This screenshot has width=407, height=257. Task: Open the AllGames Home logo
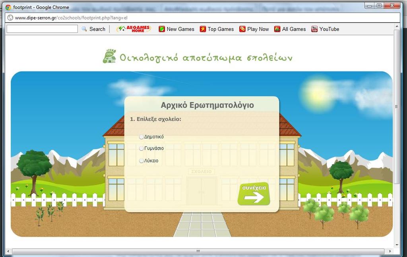pyautogui.click(x=134, y=29)
